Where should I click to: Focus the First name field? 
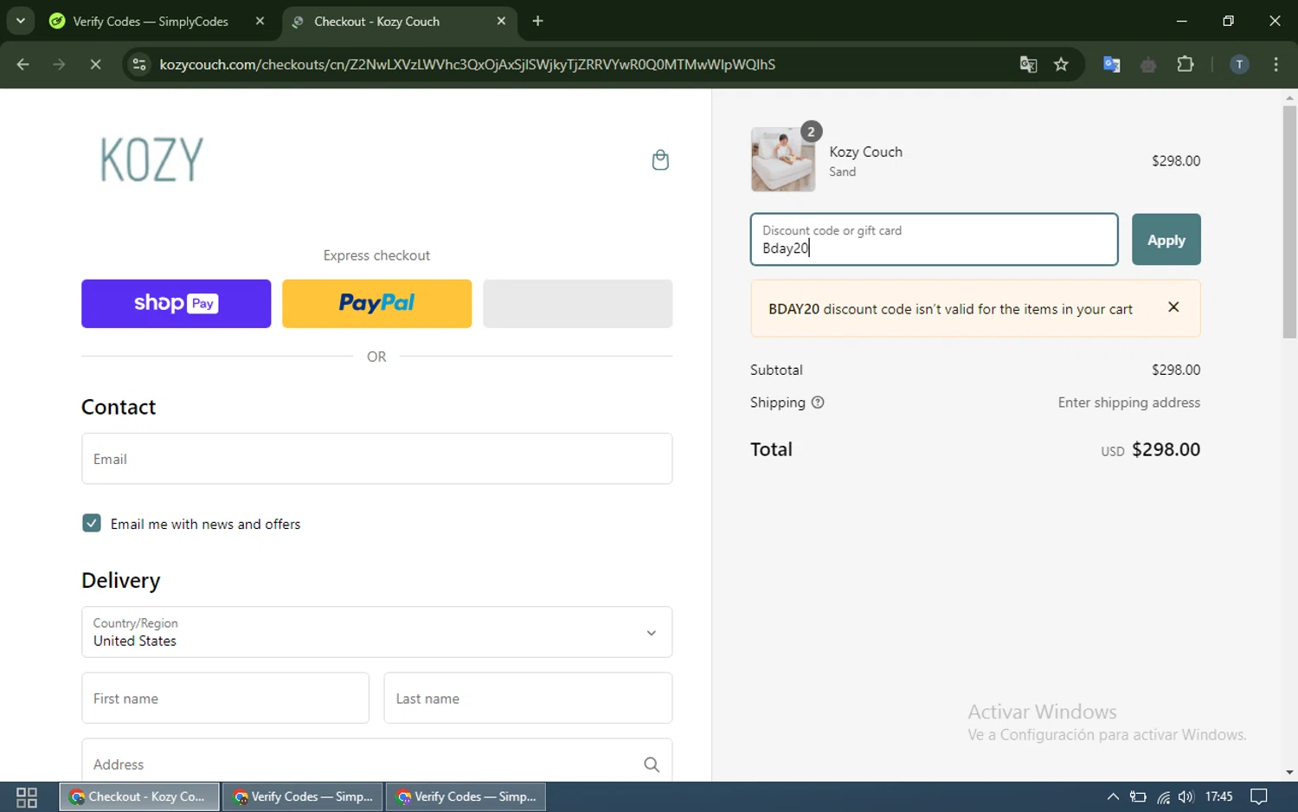tap(225, 698)
